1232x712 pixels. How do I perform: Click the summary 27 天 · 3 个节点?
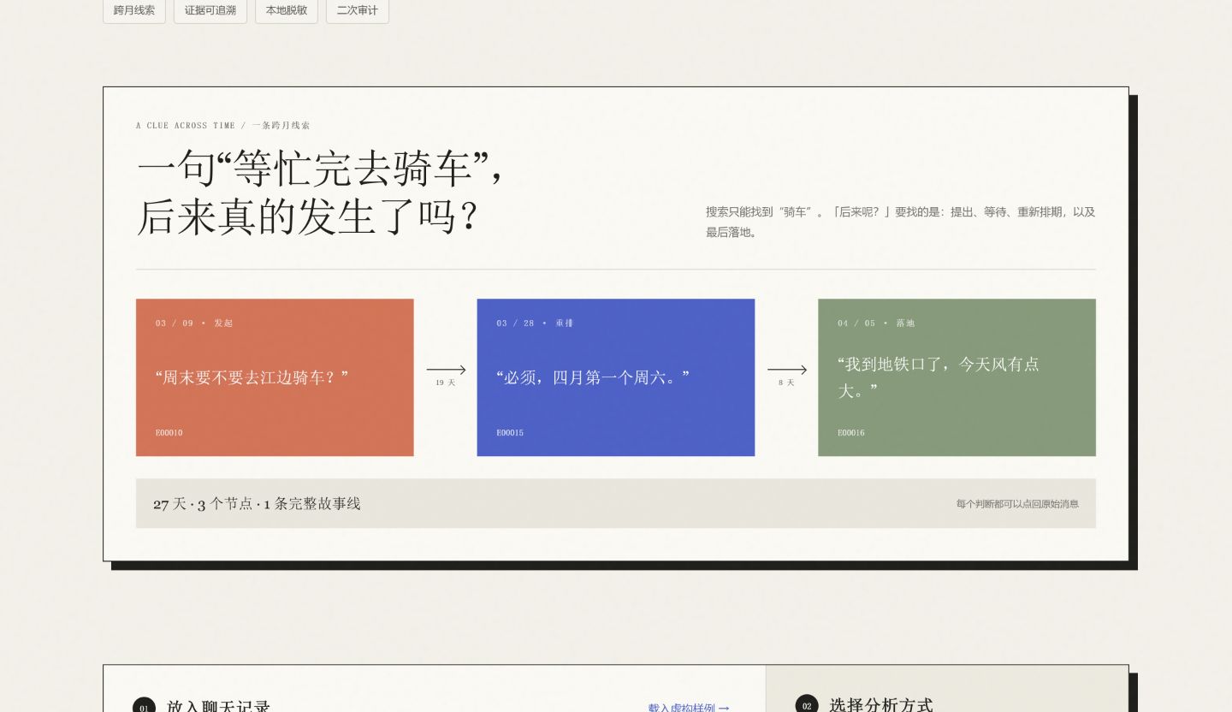pyautogui.click(x=257, y=504)
